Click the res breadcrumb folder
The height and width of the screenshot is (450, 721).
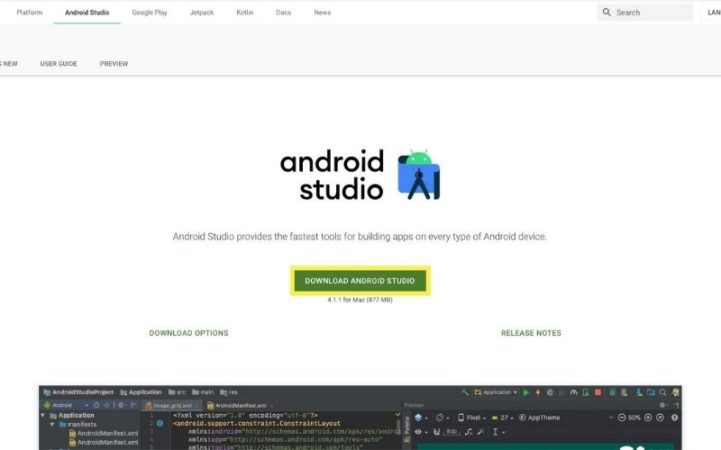coord(229,392)
